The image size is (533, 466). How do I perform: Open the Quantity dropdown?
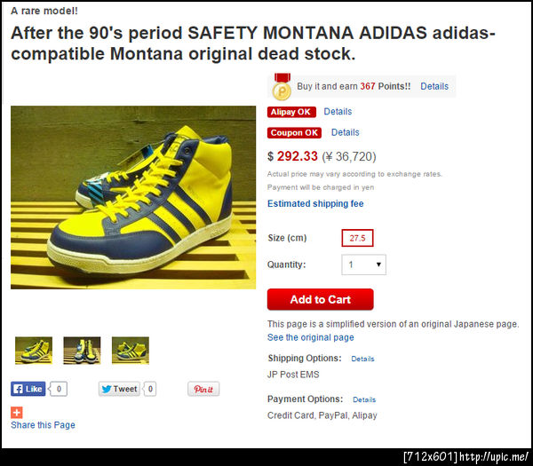coord(363,265)
